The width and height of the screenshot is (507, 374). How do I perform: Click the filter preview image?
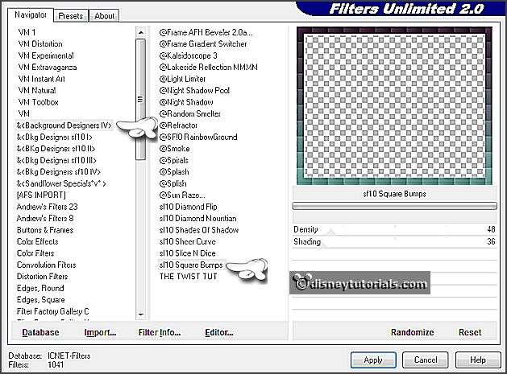tap(394, 106)
